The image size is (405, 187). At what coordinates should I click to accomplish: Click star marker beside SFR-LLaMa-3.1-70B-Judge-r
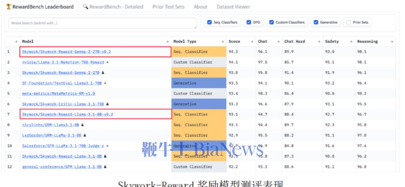pyautogui.click(x=108, y=146)
